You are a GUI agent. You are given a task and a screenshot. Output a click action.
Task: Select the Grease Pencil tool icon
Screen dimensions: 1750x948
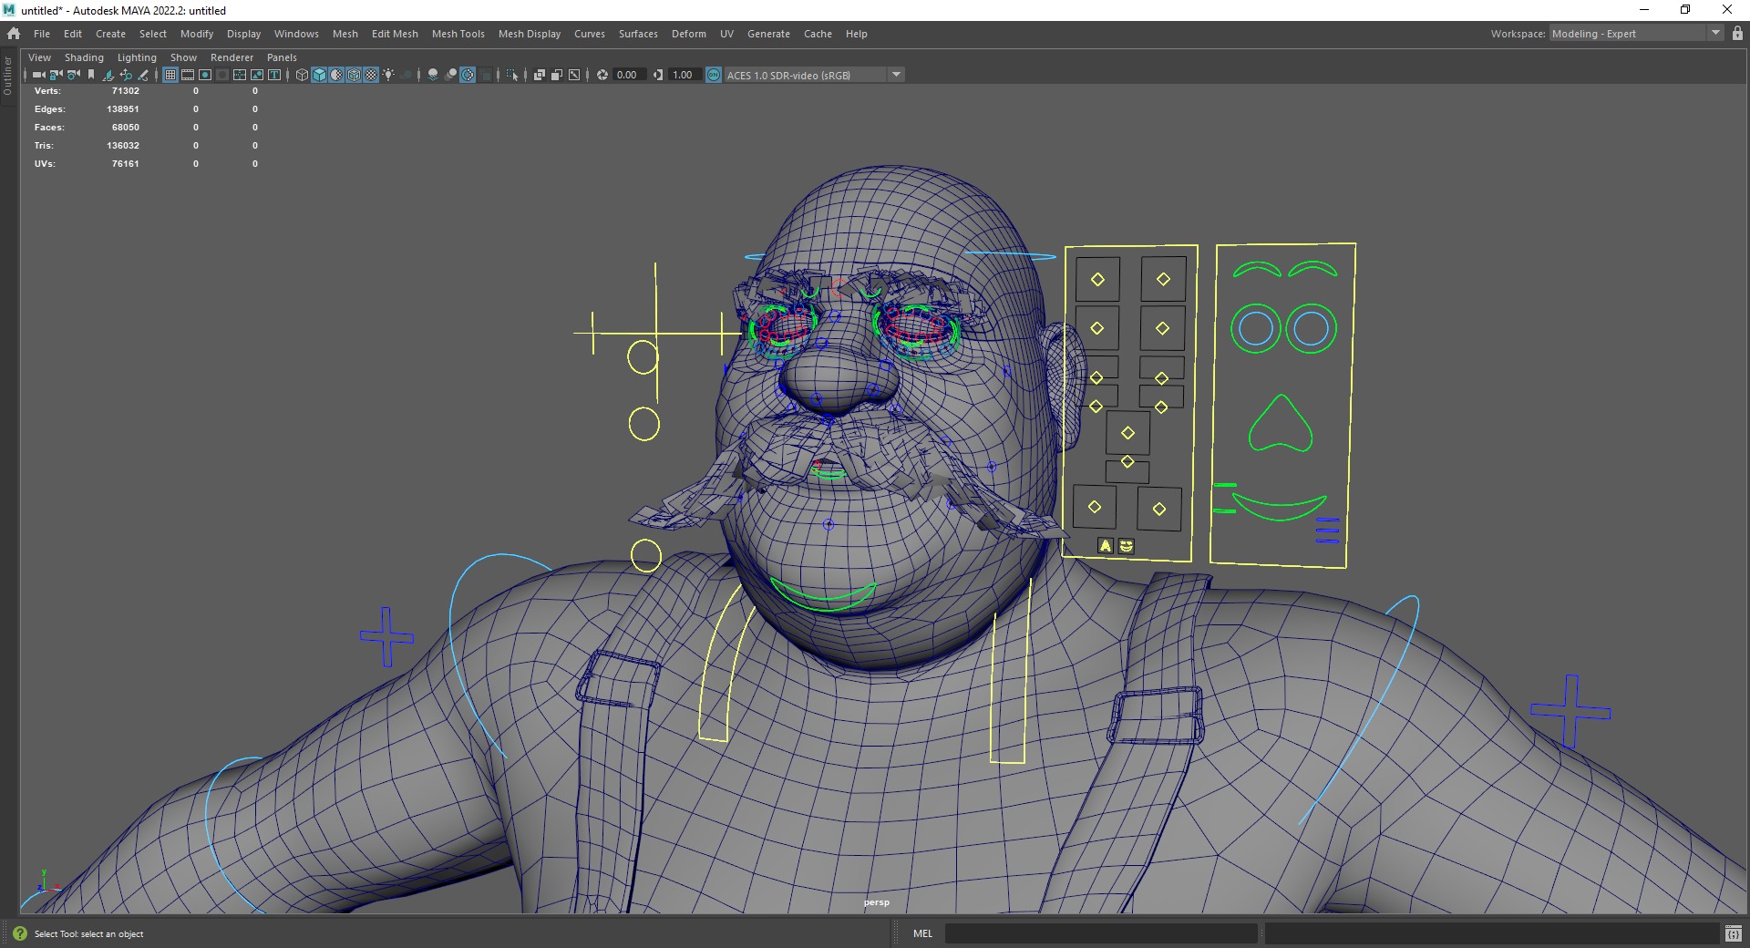click(x=143, y=75)
